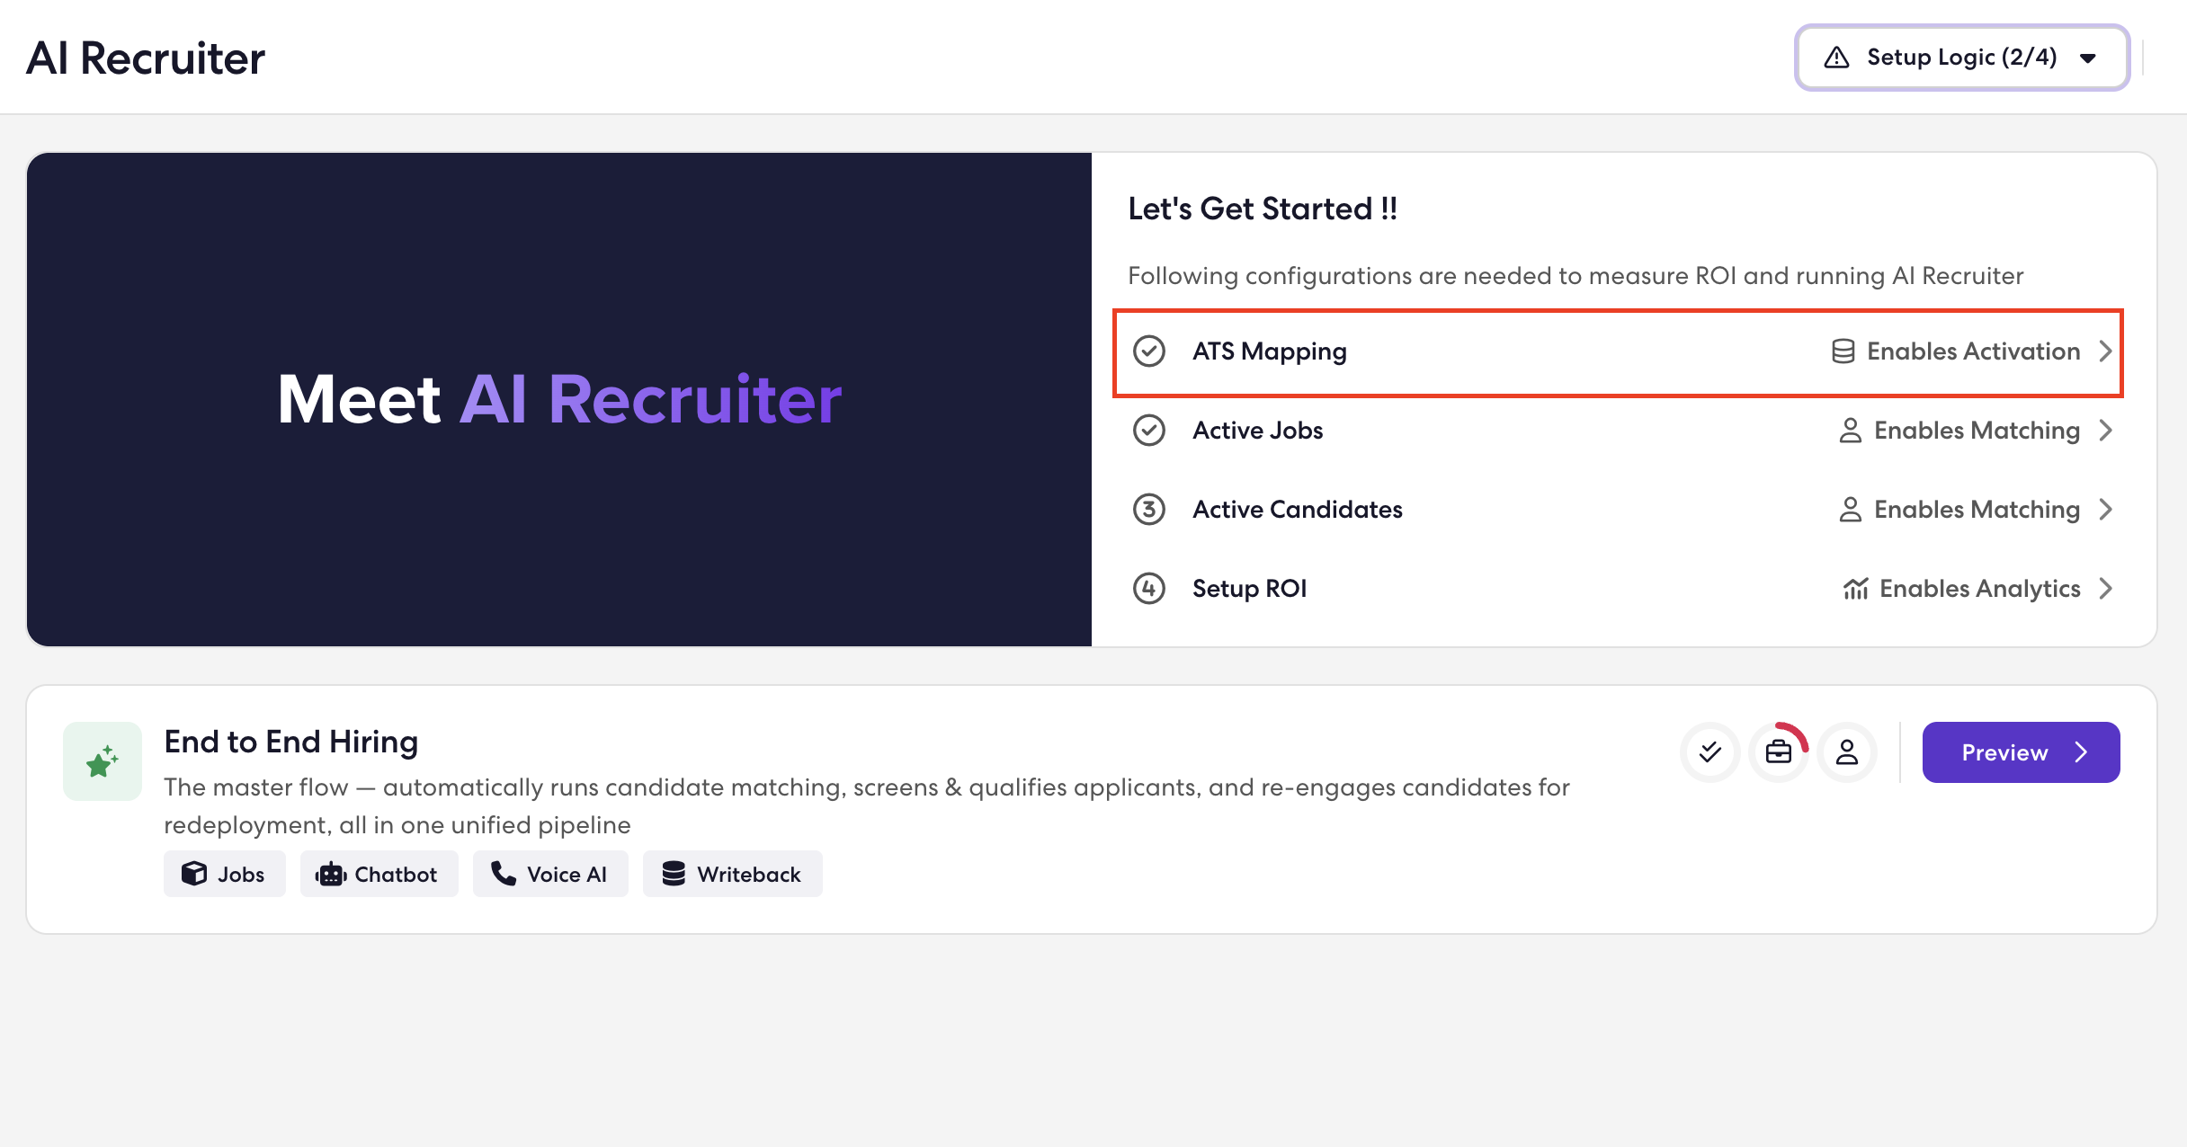Click the green star End to End Hiring icon
This screenshot has height=1147, width=2187.
(x=103, y=761)
